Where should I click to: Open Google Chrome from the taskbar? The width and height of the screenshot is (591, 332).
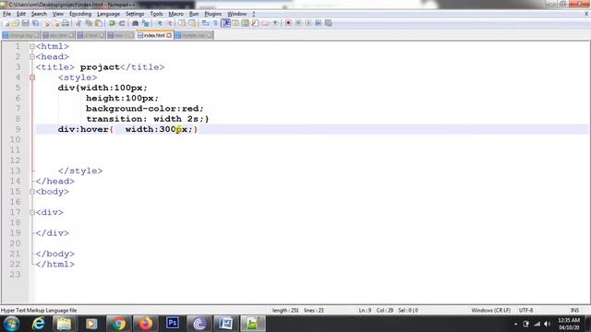(x=118, y=324)
